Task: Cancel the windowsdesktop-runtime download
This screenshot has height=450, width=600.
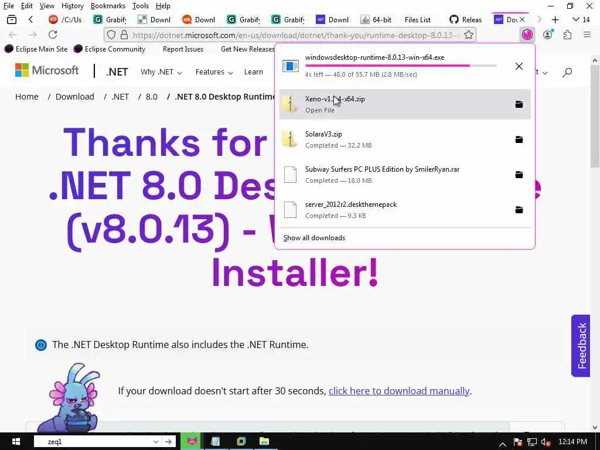Action: coord(519,66)
